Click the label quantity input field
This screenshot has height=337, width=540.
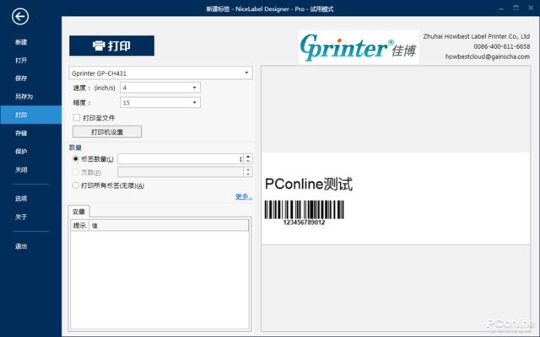click(181, 158)
